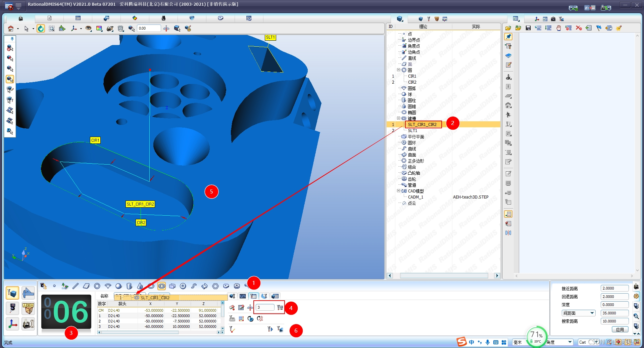Open the tolerance box button at lower left
Viewport: 644px width, 348px height.
pos(28,308)
